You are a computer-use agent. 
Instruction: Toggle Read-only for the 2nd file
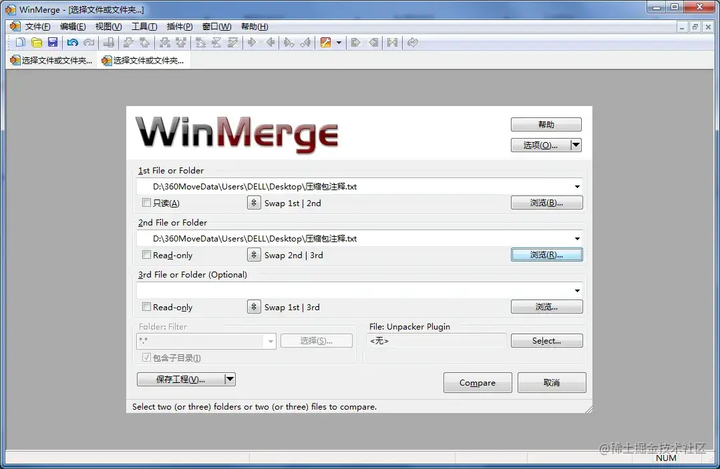pyautogui.click(x=146, y=254)
